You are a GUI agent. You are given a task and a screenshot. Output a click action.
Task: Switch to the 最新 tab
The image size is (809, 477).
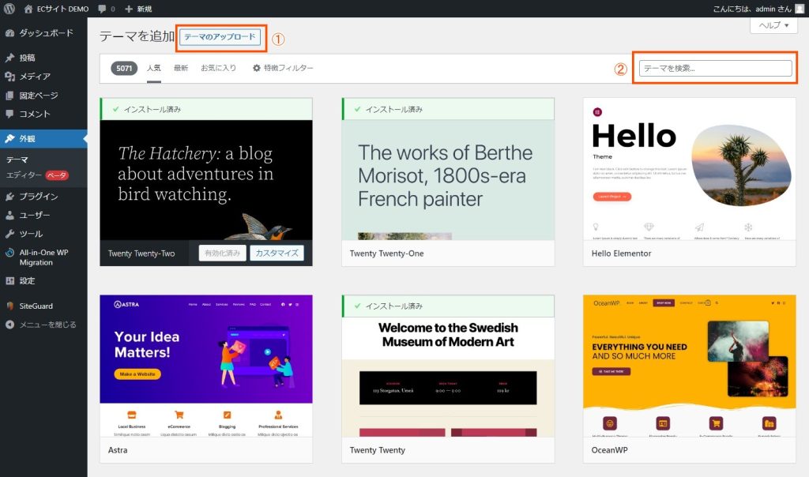pos(181,69)
